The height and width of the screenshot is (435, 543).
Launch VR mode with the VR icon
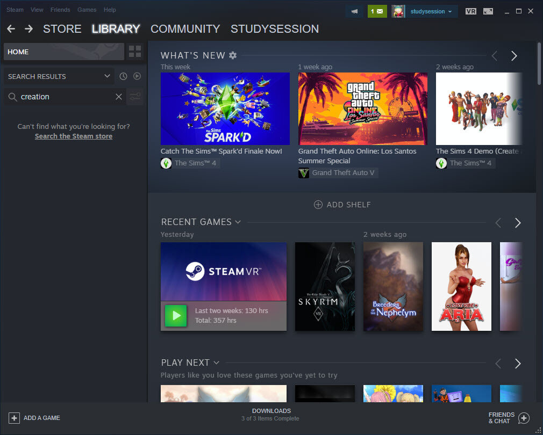470,11
